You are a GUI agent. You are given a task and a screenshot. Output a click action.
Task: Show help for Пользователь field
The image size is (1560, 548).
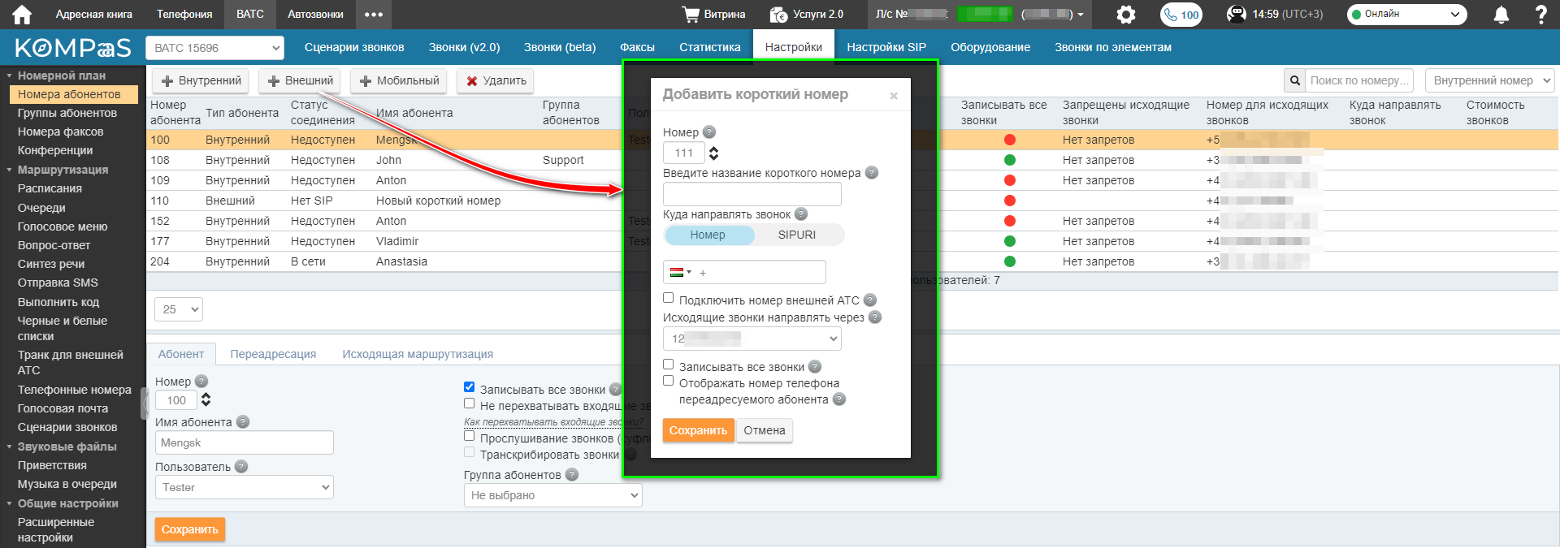click(x=241, y=466)
